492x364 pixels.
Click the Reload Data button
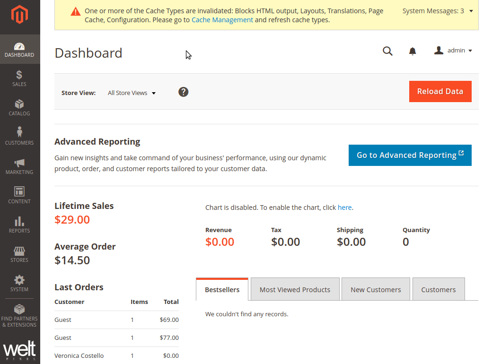(440, 91)
